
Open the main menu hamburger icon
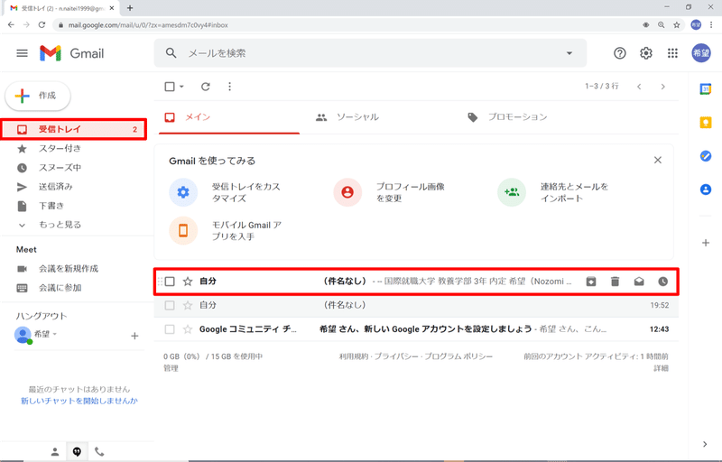point(22,53)
